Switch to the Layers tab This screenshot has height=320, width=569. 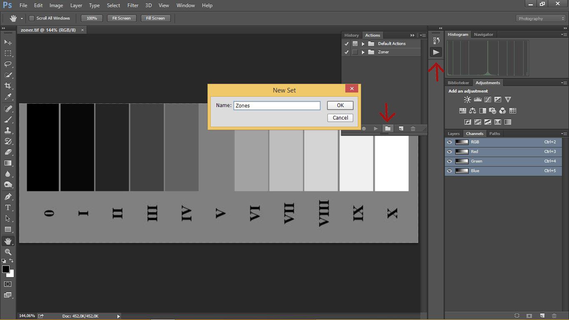pos(453,134)
